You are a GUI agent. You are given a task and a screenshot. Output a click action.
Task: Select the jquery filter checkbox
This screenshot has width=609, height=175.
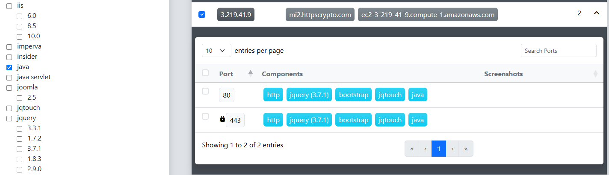point(9,118)
